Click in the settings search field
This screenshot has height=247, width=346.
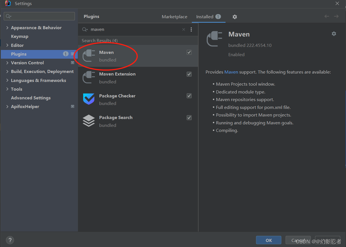(39, 16)
